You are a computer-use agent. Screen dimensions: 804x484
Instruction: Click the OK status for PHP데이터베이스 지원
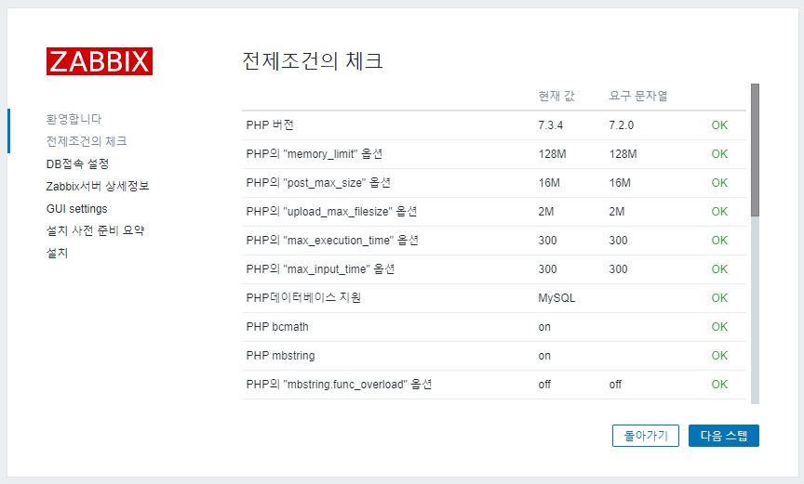pos(719,298)
